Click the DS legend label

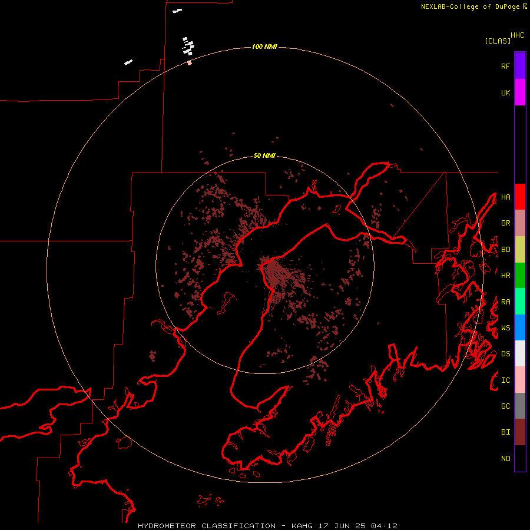pyautogui.click(x=505, y=354)
